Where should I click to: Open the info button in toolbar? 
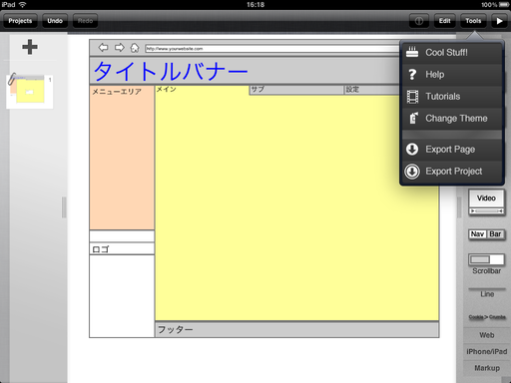[419, 21]
